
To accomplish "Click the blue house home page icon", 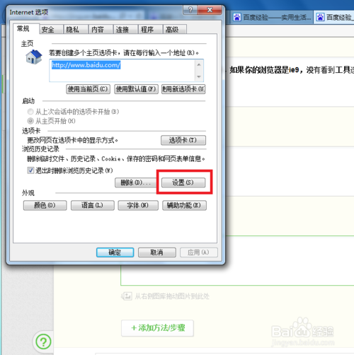I will (x=34, y=57).
